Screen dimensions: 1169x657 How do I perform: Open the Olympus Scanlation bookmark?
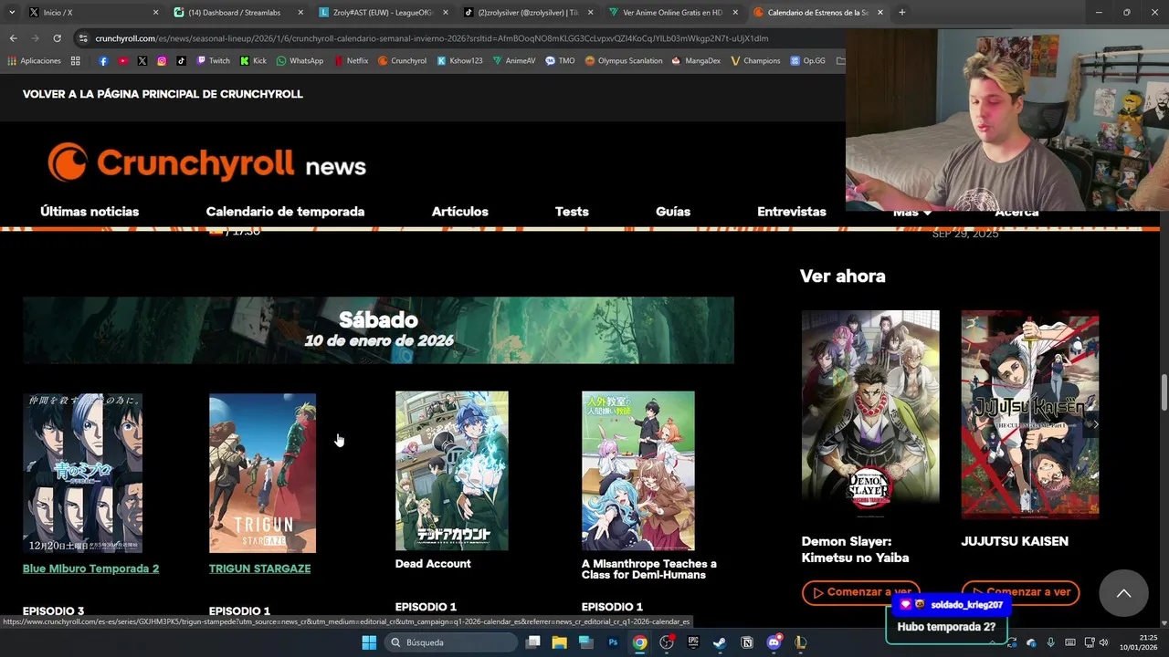pos(624,61)
